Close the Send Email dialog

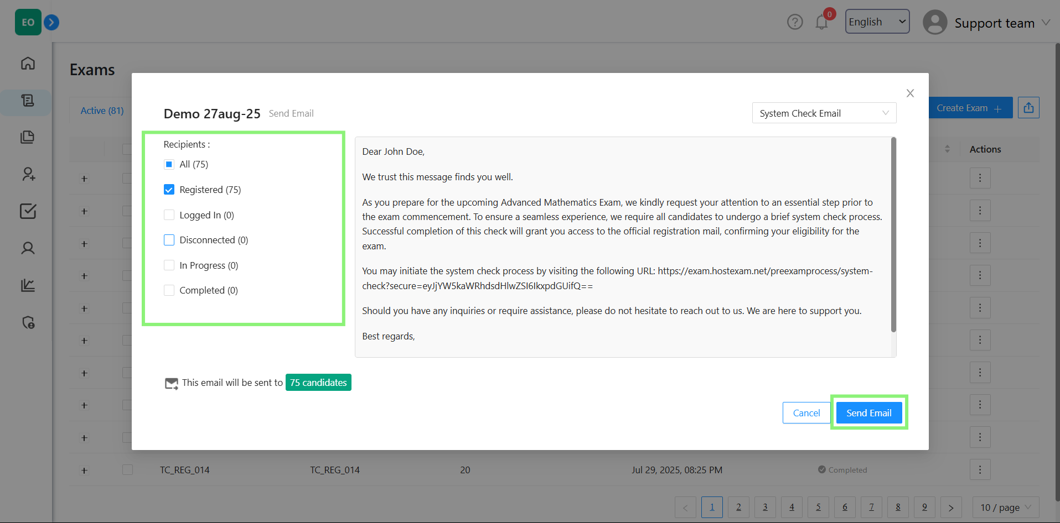tap(910, 93)
